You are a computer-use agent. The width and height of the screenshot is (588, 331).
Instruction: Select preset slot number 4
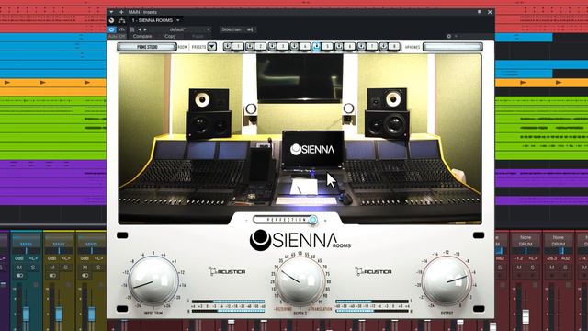305,47
